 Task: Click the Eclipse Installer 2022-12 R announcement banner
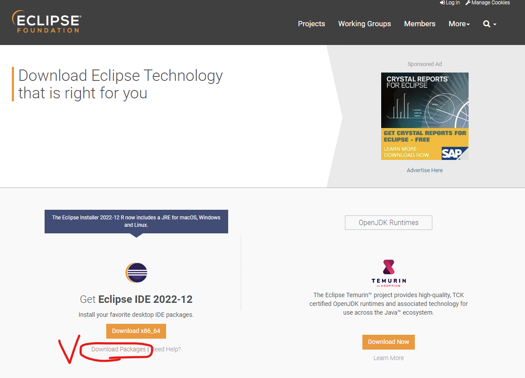(136, 221)
